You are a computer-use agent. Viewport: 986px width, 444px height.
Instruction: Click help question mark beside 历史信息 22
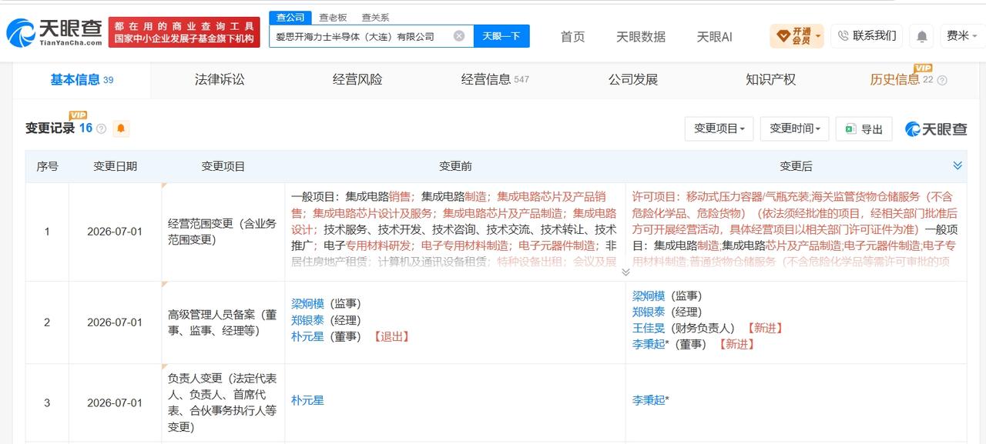(x=941, y=80)
